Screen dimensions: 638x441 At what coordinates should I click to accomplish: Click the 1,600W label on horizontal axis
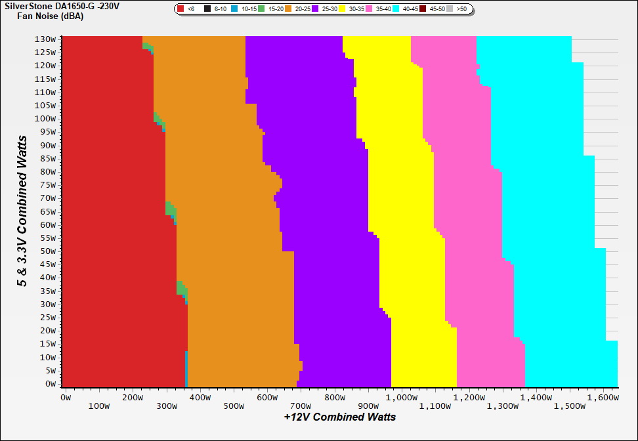click(604, 397)
